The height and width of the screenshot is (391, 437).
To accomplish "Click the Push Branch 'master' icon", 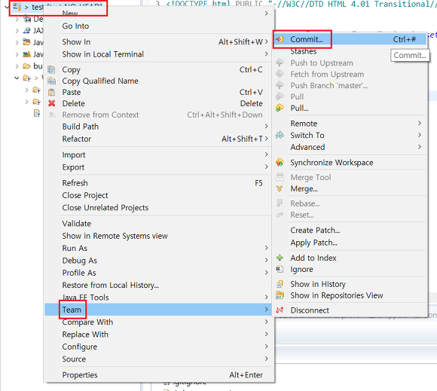I will pos(280,85).
